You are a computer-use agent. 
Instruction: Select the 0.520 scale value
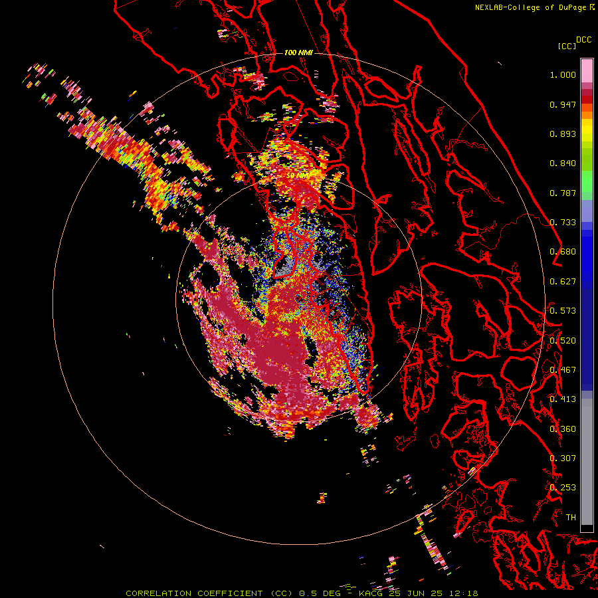563,341
